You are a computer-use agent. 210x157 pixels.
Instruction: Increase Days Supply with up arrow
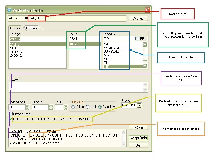(x=28, y=106)
